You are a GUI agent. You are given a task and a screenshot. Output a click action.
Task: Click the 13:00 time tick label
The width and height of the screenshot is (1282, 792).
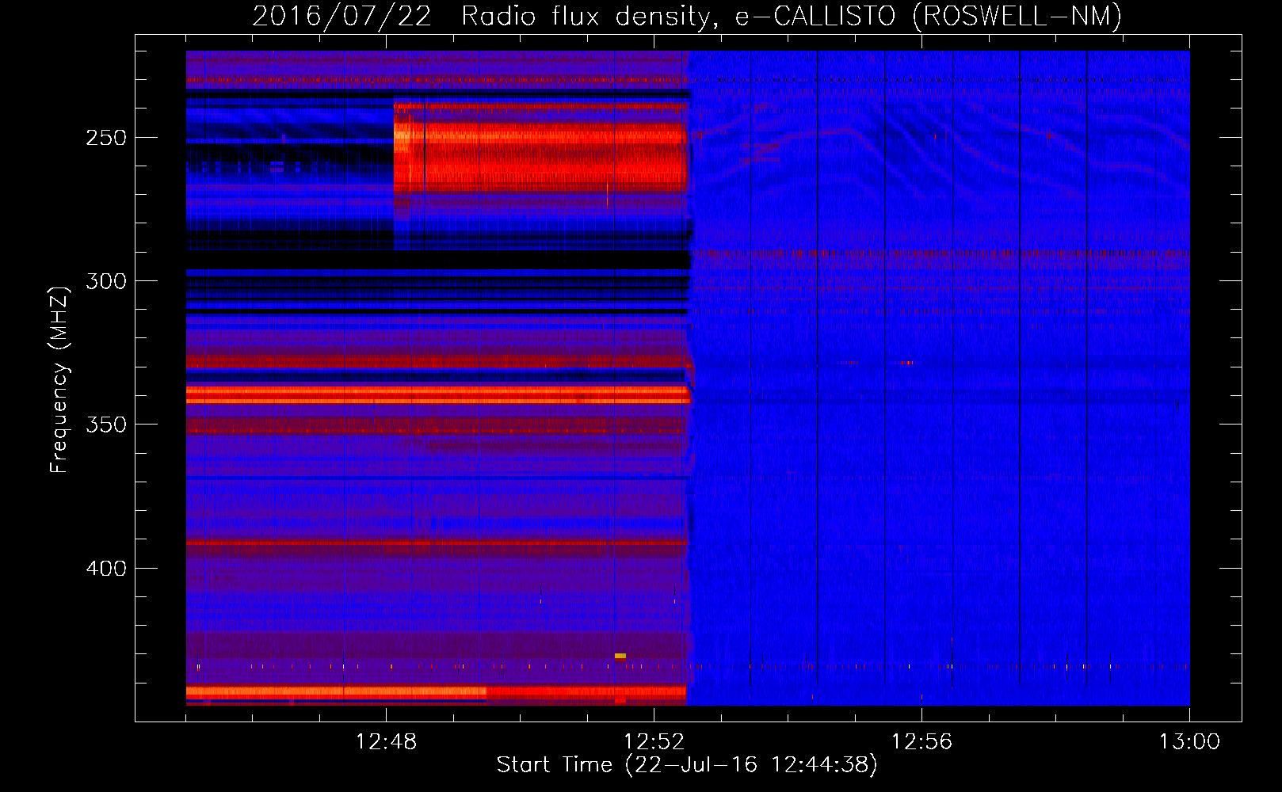(1189, 742)
